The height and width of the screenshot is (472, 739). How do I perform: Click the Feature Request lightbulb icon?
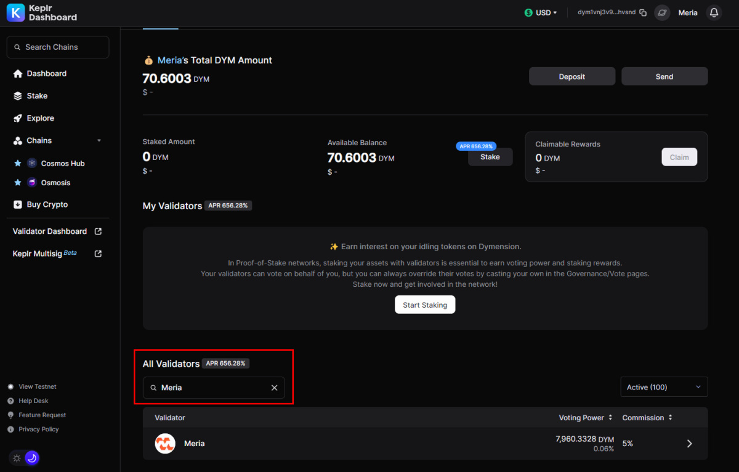10,415
